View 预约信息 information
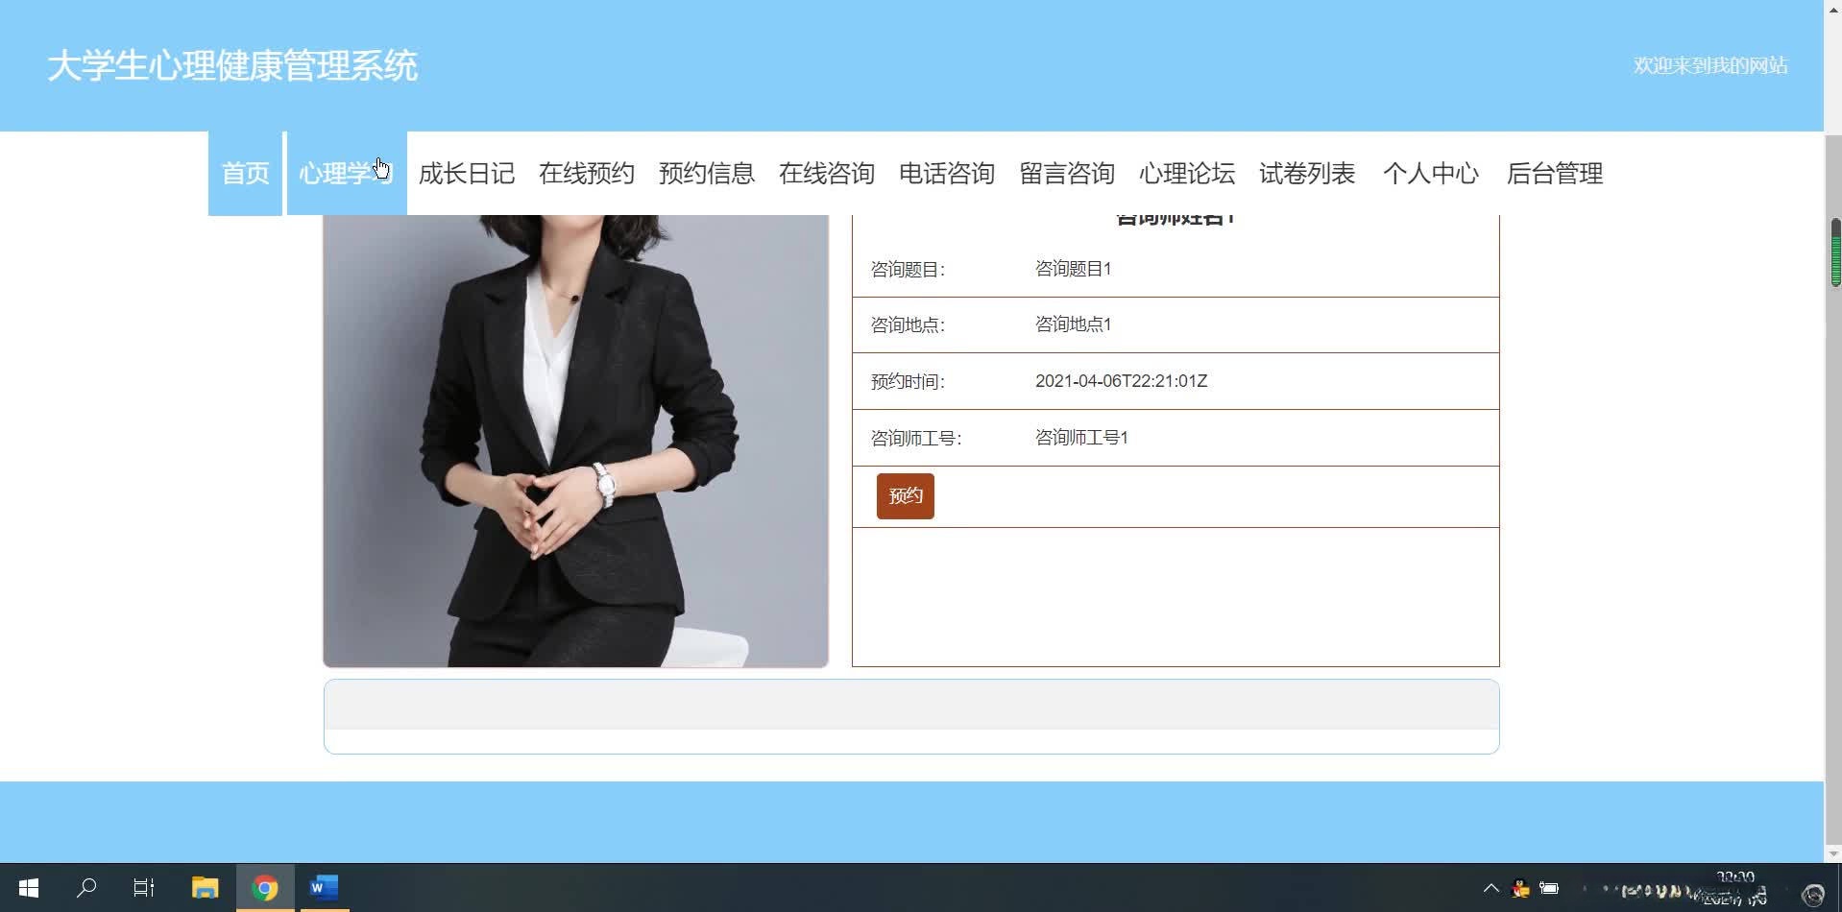Image resolution: width=1842 pixels, height=912 pixels. click(707, 174)
